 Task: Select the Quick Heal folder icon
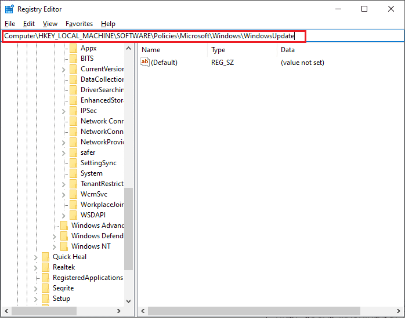pyautogui.click(x=45, y=257)
